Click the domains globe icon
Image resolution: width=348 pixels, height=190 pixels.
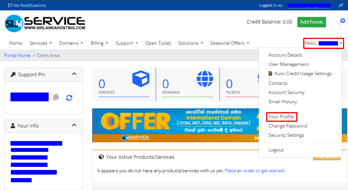tap(204, 79)
